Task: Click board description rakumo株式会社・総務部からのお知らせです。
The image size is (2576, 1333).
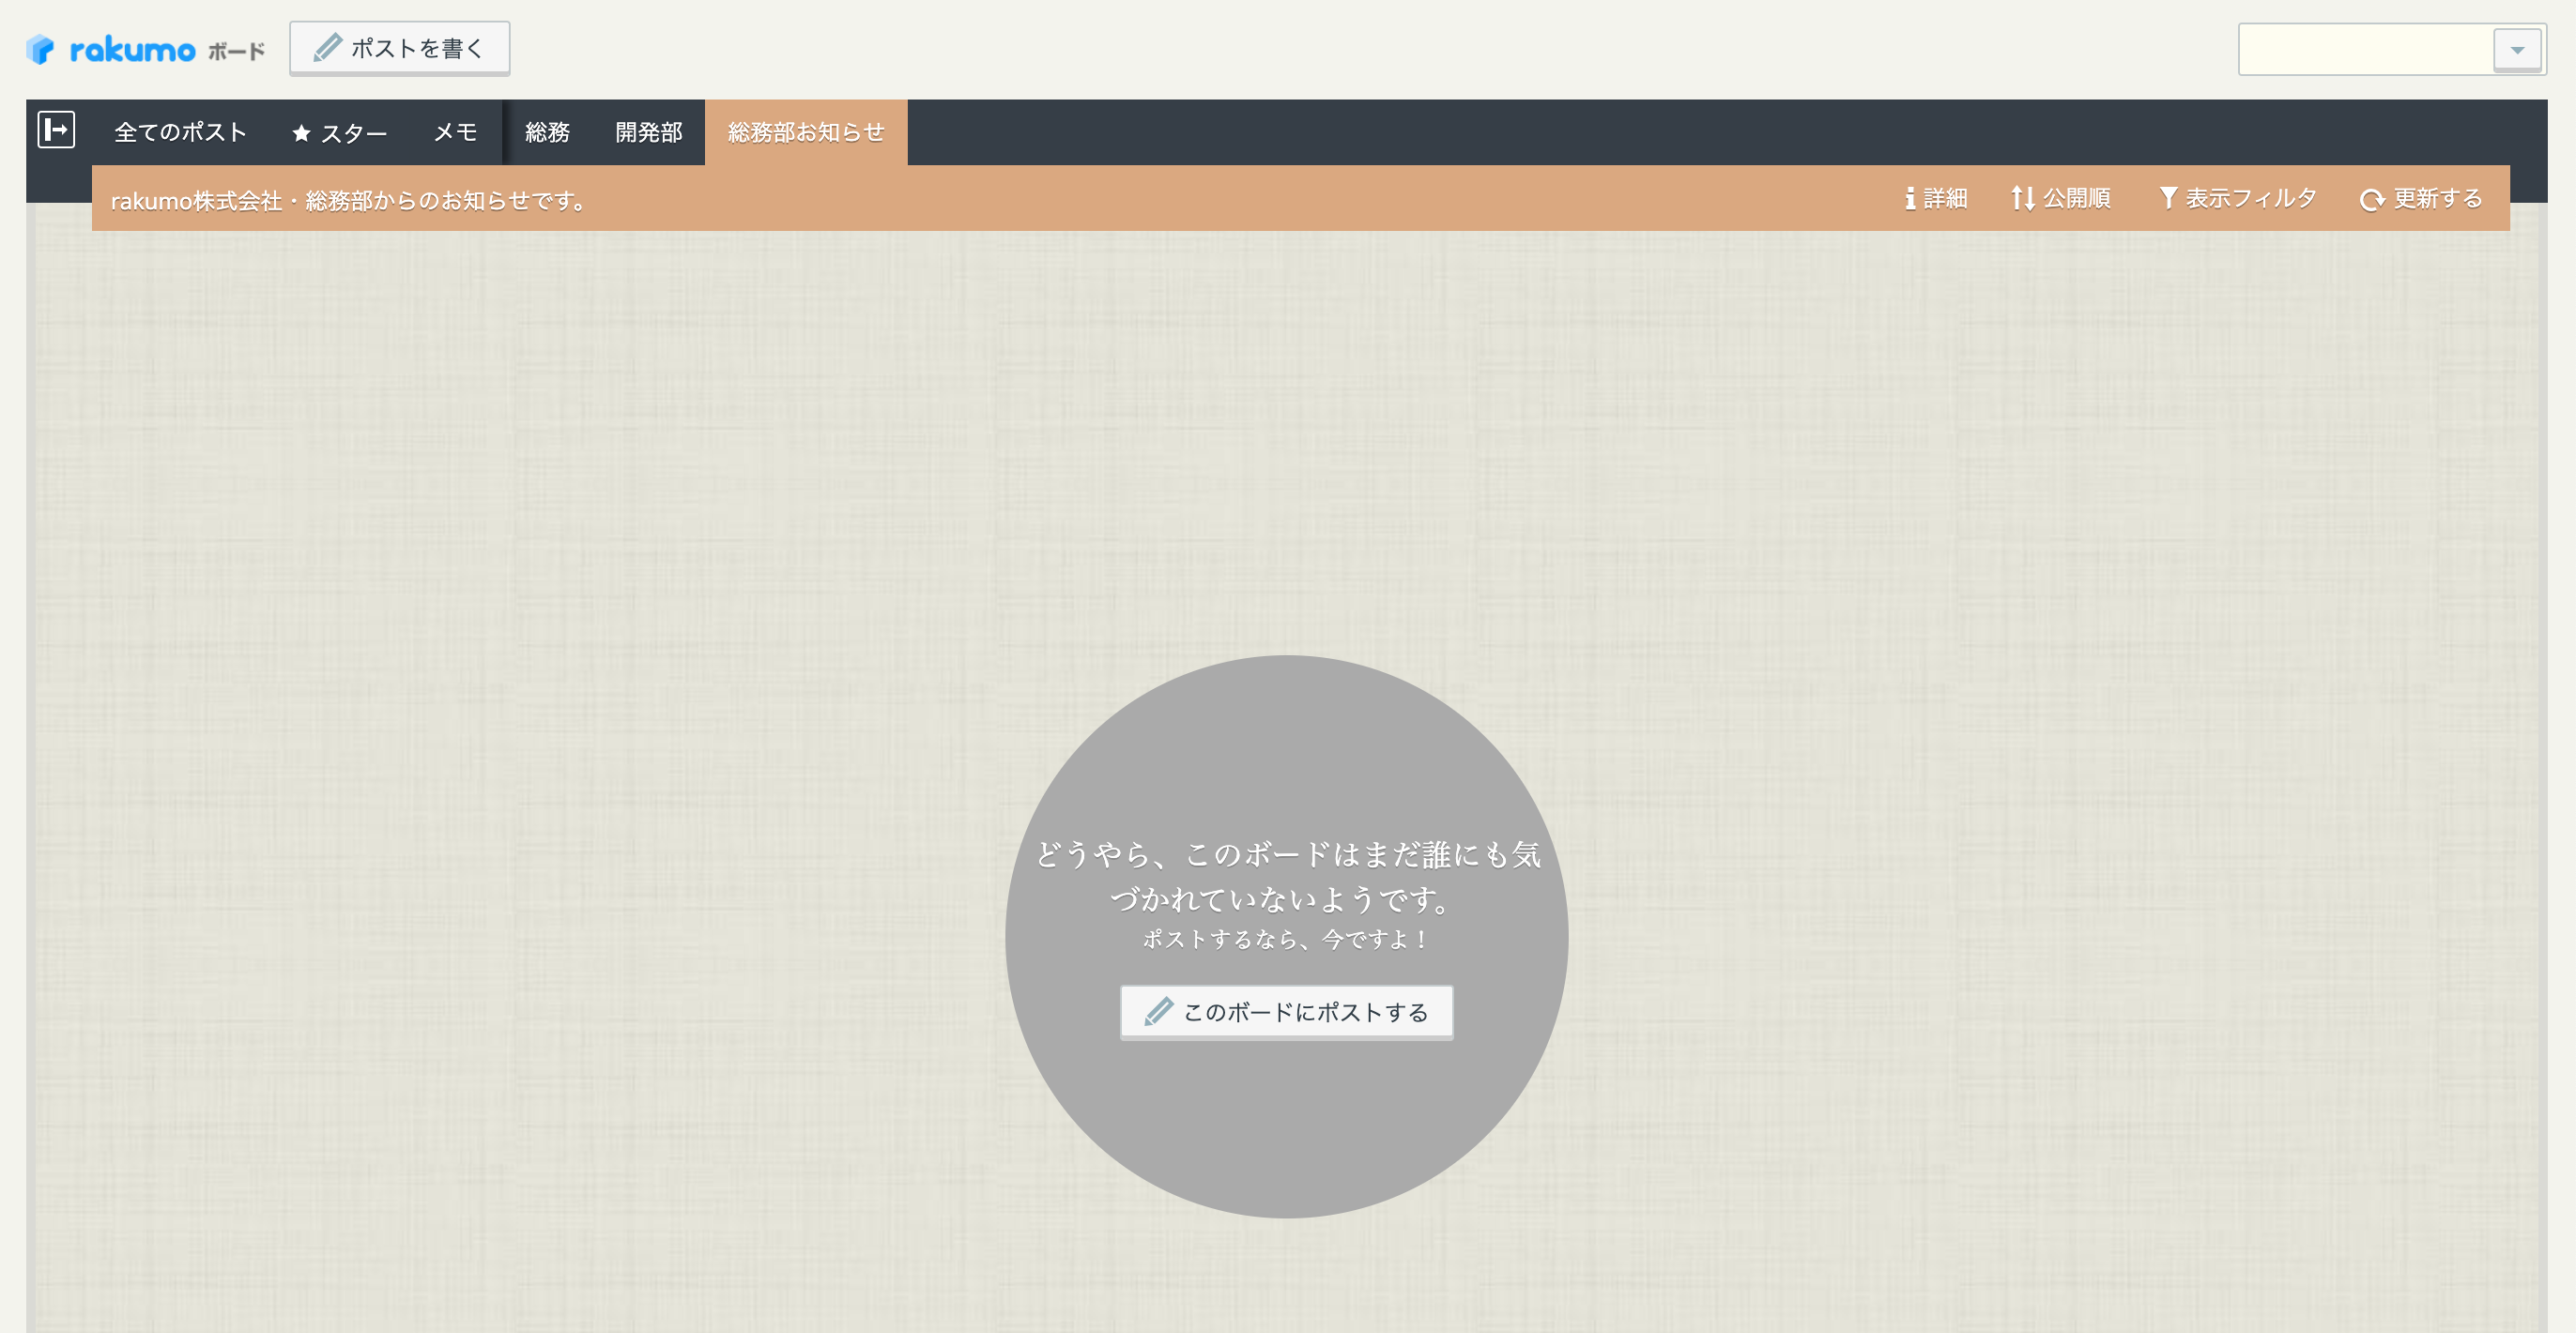Action: click(x=349, y=201)
